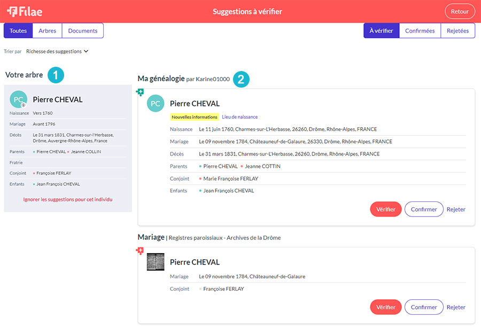Reject the Ma généalogie tree suggestion
The width and height of the screenshot is (481, 327).
[x=456, y=209]
